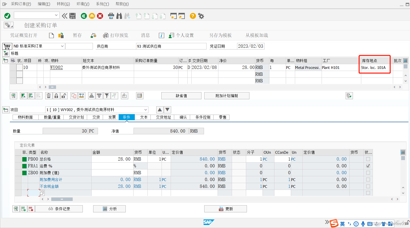Click the conditions table horizontal scrollbar thumb
Screen dimensions: 410x228
click(x=62, y=199)
